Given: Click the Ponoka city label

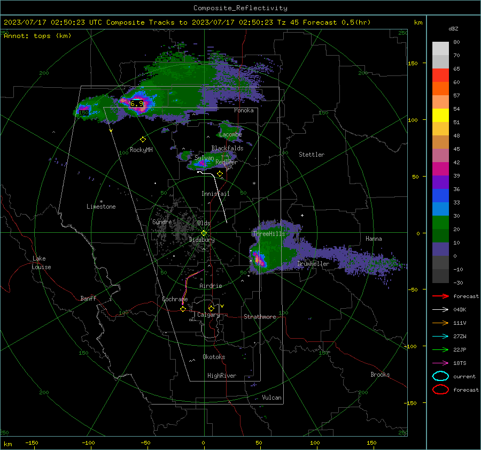Looking at the screenshot, I should click(244, 110).
